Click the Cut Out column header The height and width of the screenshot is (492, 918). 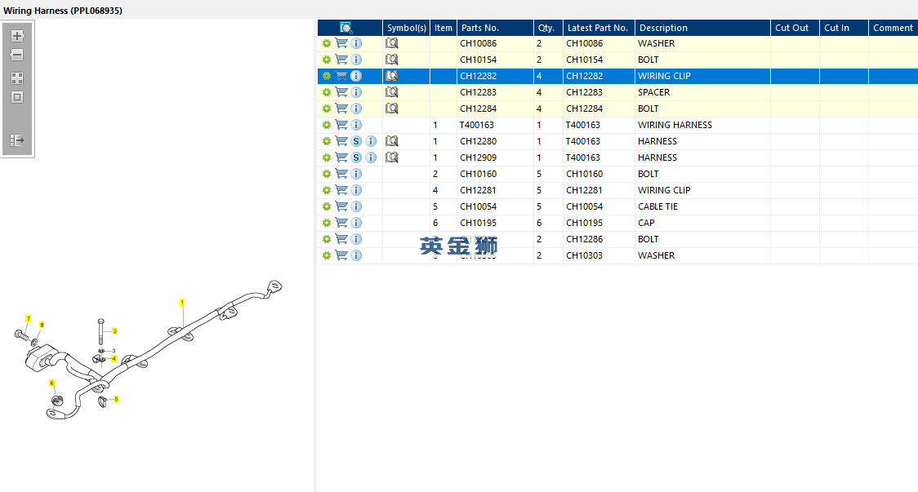pyautogui.click(x=795, y=28)
